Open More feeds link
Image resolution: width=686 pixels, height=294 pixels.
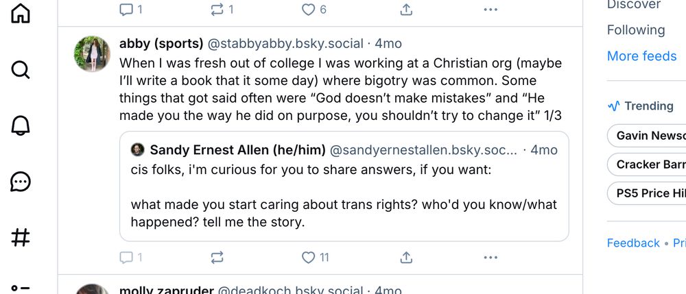point(641,56)
